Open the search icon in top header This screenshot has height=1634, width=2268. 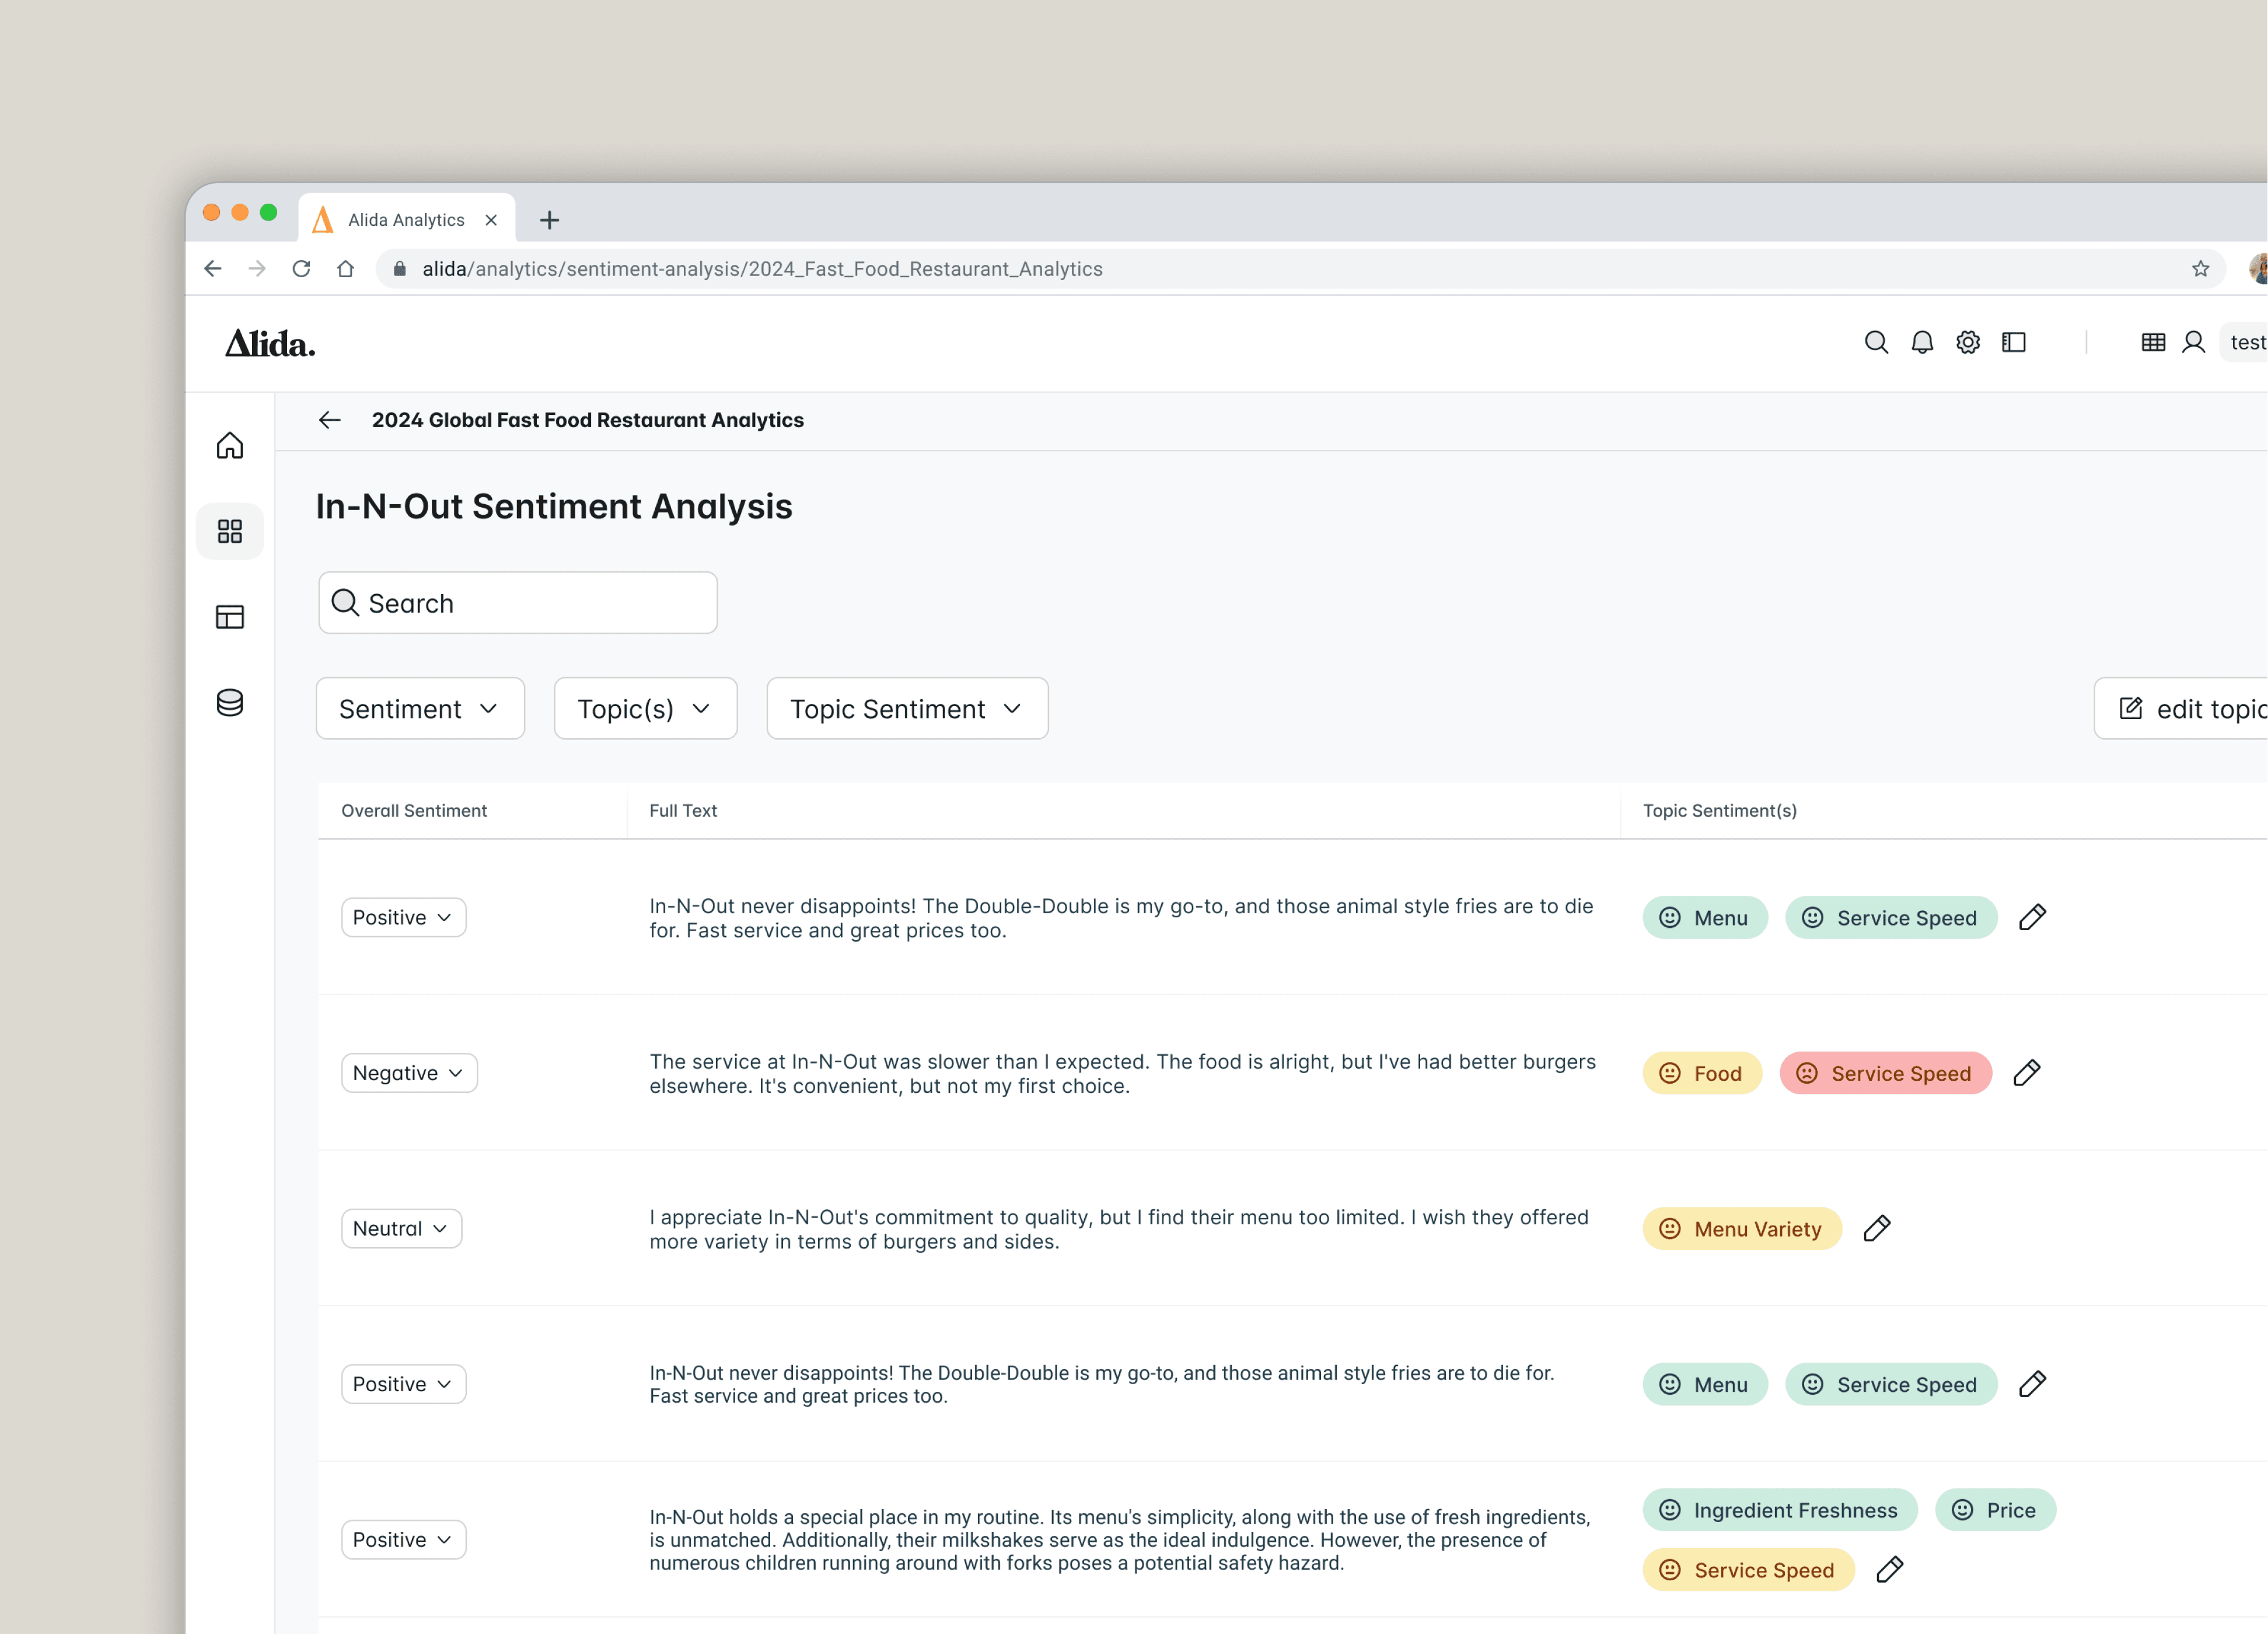point(1876,343)
